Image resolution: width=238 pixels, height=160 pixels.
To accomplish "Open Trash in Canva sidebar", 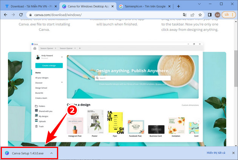I will click(x=39, y=126).
